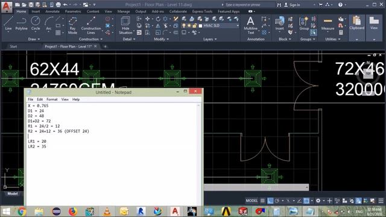This screenshot has width=386, height=217.
Task: Open Firefox from the taskbar
Action: click(72, 212)
